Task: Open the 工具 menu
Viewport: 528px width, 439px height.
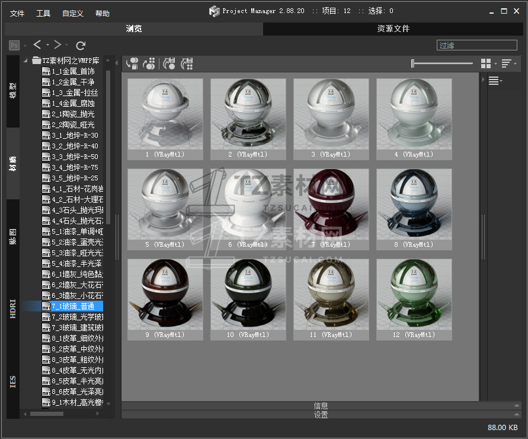Action: coord(43,13)
